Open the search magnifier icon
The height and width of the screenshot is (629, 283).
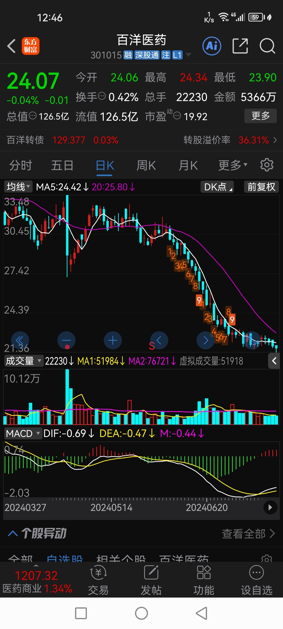267,46
